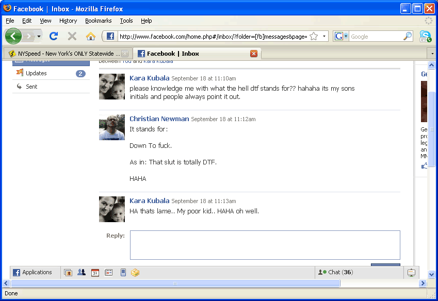
Task: Click the greyed Forward arrow button
Action: pos(28,36)
